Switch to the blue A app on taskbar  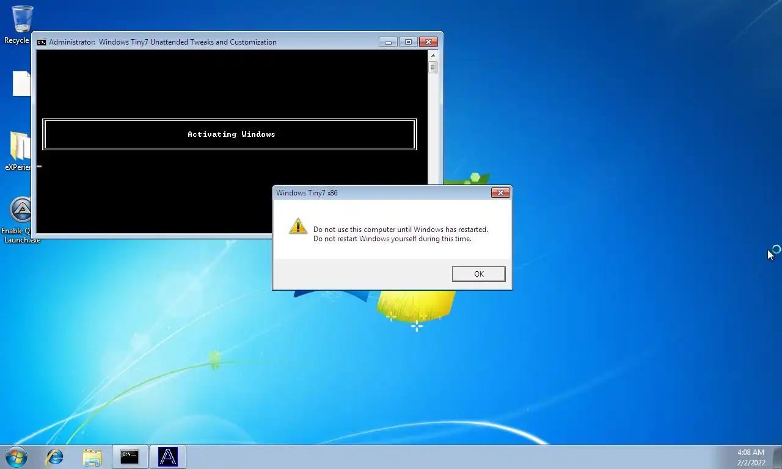point(167,457)
